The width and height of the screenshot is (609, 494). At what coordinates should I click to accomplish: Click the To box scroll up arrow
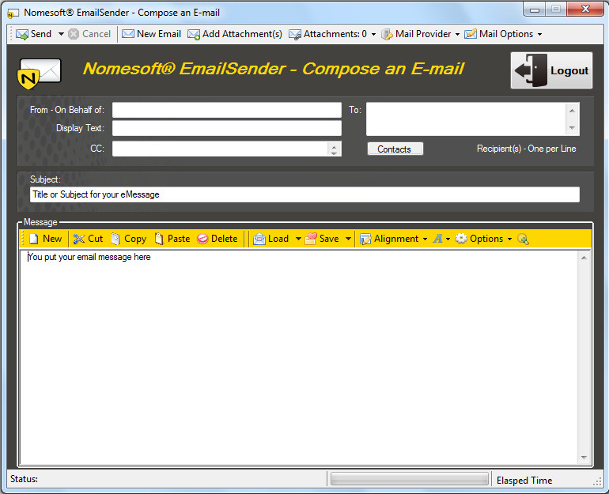click(x=572, y=111)
